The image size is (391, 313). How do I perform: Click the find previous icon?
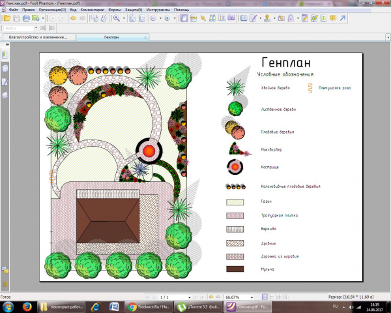[x=43, y=28]
